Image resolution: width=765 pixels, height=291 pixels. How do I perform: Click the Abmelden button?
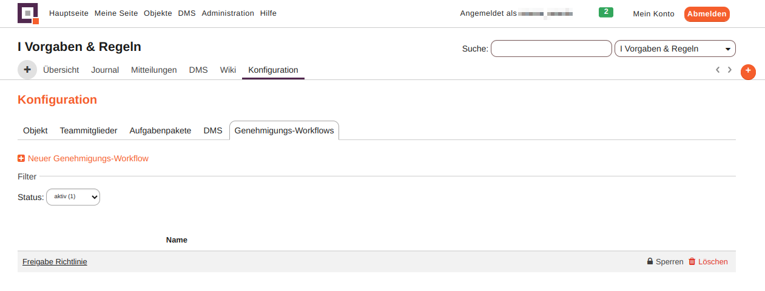coord(706,14)
